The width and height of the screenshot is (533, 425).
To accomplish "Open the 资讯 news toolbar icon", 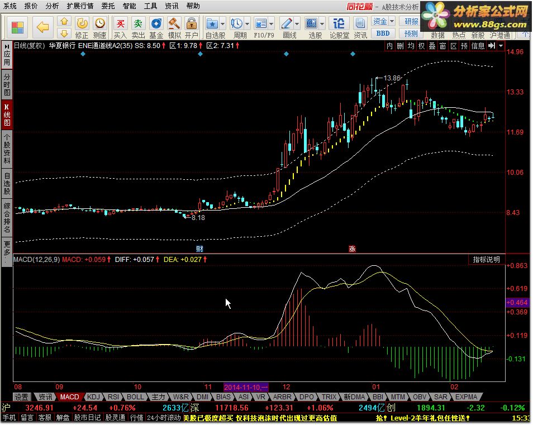I will pos(360,28).
